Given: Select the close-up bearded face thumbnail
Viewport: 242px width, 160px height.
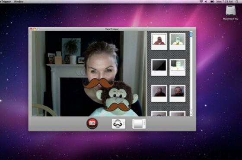Looking at the screenshot, I should [x=177, y=93].
